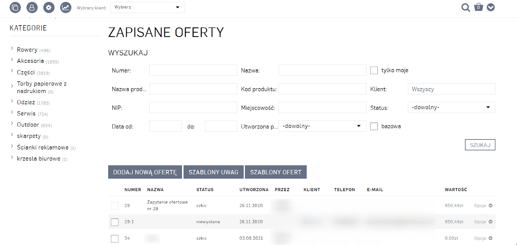This screenshot has height=245, width=517.
Task: Open the shopping cart icon
Action: (x=479, y=7)
